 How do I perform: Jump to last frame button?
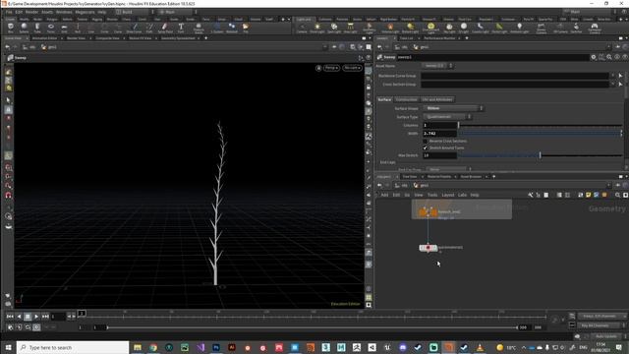[x=45, y=317]
